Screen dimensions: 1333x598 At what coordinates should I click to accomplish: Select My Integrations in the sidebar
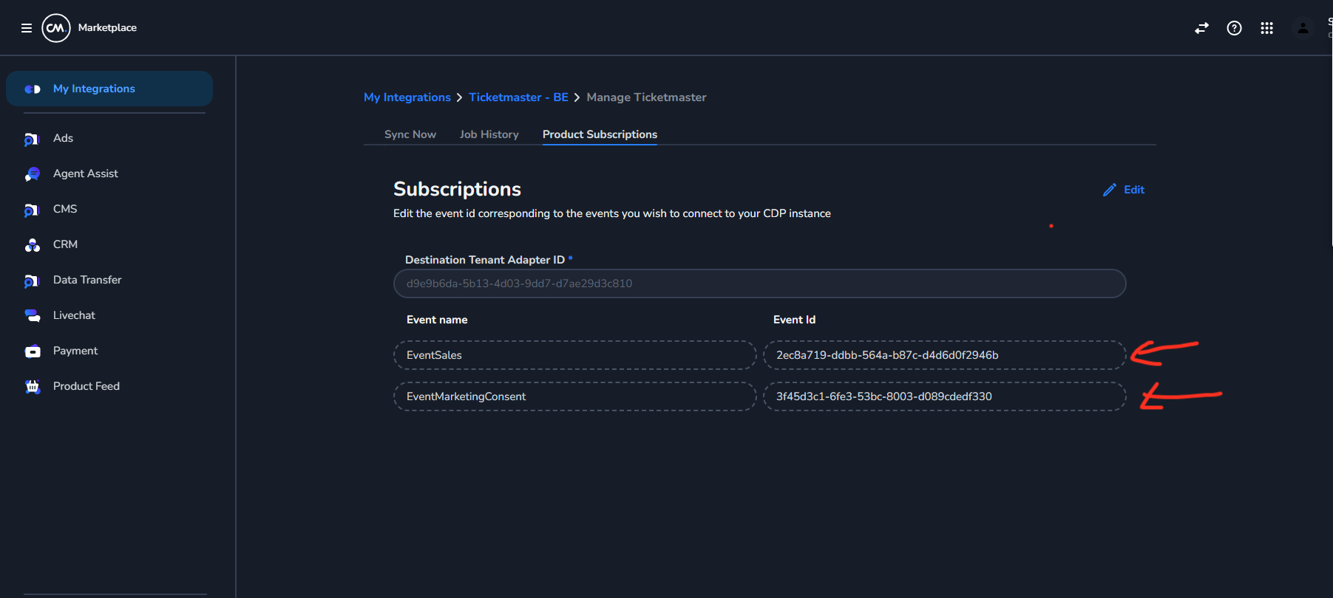(x=109, y=89)
